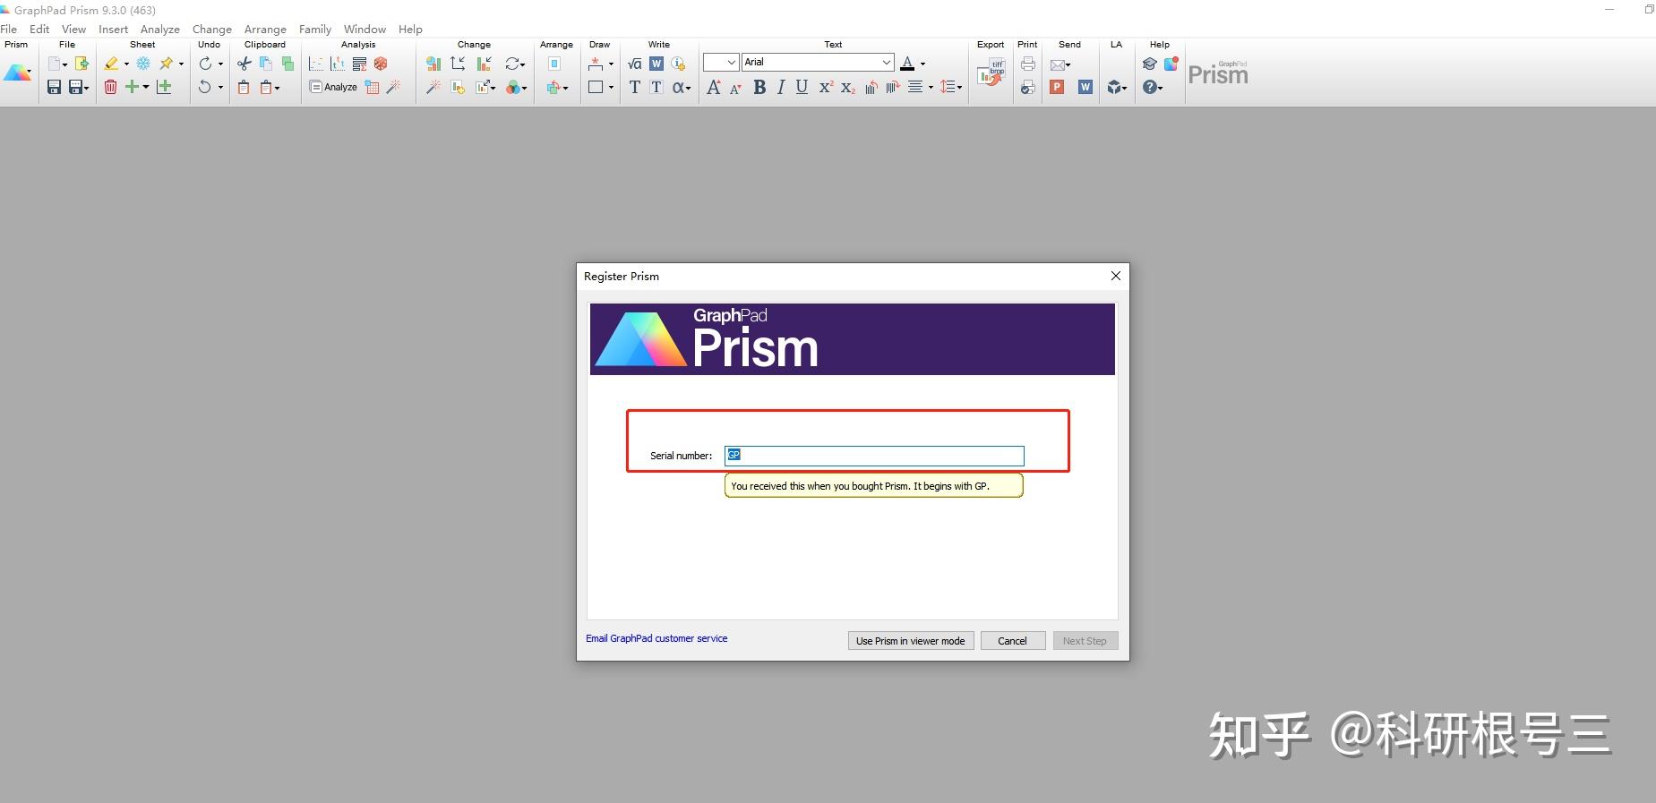The height and width of the screenshot is (803, 1656).
Task: Open the Arrange menu
Action: pyautogui.click(x=265, y=29)
